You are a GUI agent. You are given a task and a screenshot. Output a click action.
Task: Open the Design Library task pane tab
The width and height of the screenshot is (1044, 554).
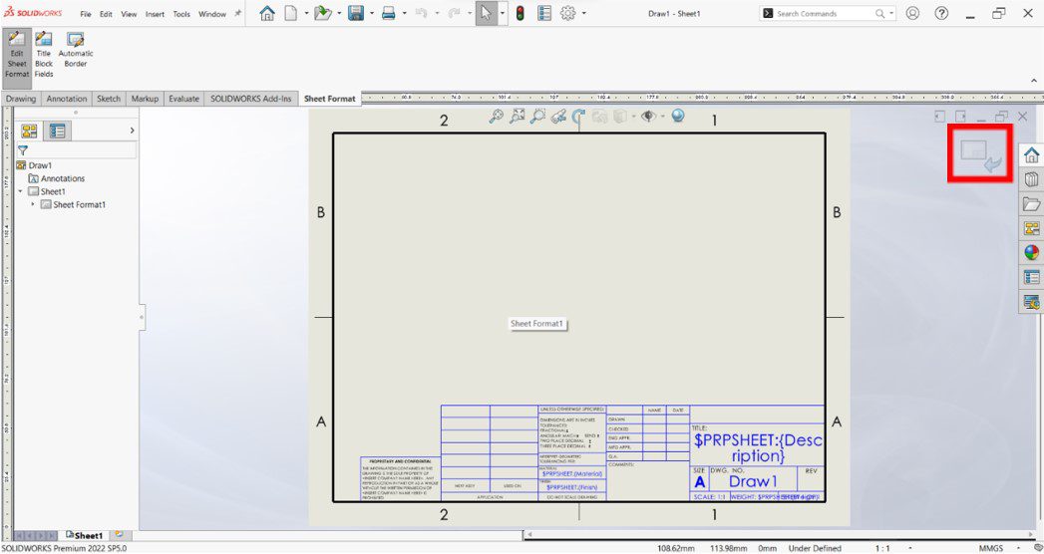(x=1031, y=179)
